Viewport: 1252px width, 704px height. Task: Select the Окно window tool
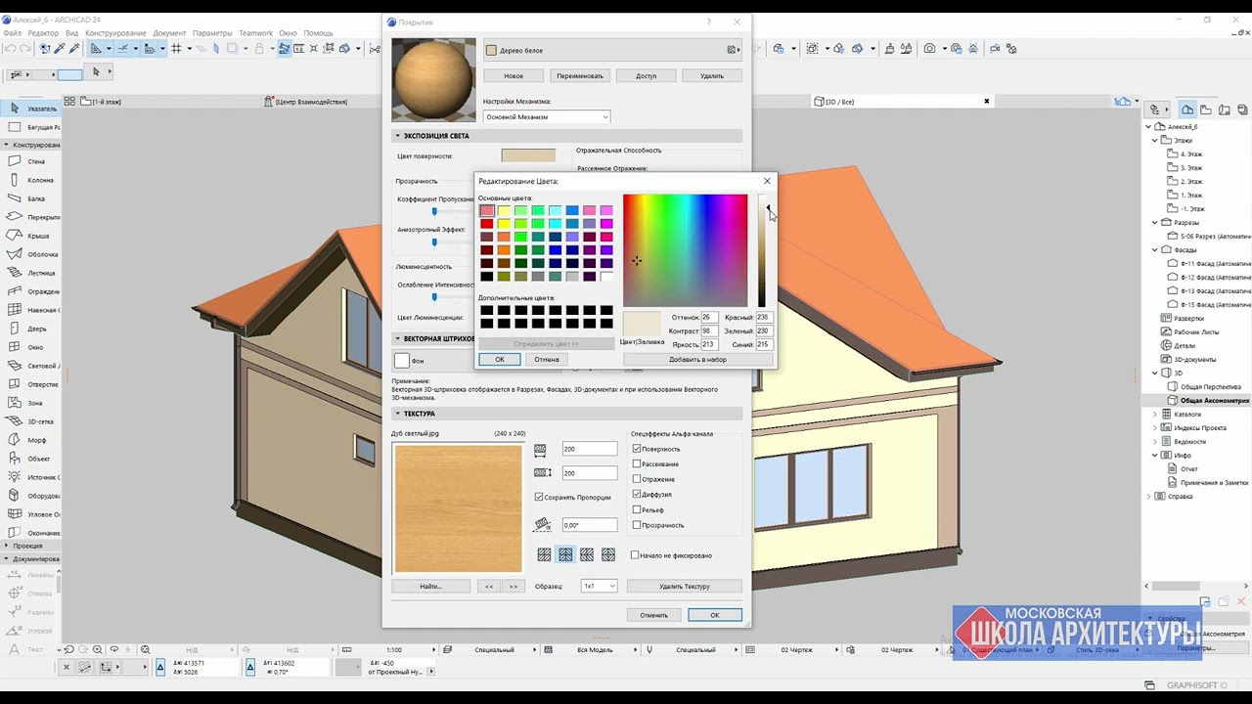tap(31, 347)
